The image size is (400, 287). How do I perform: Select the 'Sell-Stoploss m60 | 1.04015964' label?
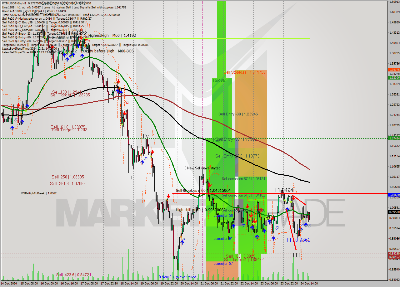(x=203, y=190)
